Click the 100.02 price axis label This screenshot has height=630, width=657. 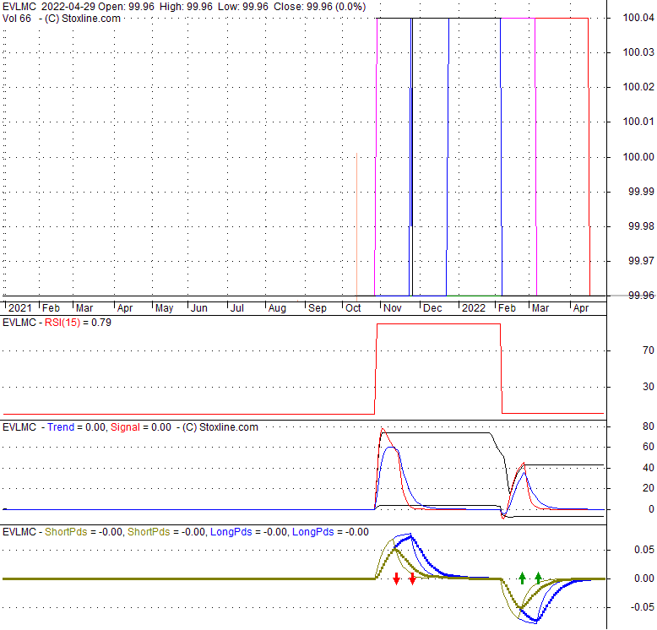point(638,87)
